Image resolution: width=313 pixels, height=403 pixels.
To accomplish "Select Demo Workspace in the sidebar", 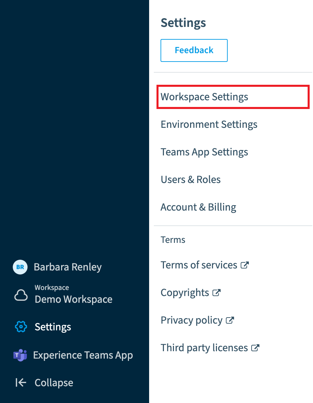I will click(x=73, y=299).
